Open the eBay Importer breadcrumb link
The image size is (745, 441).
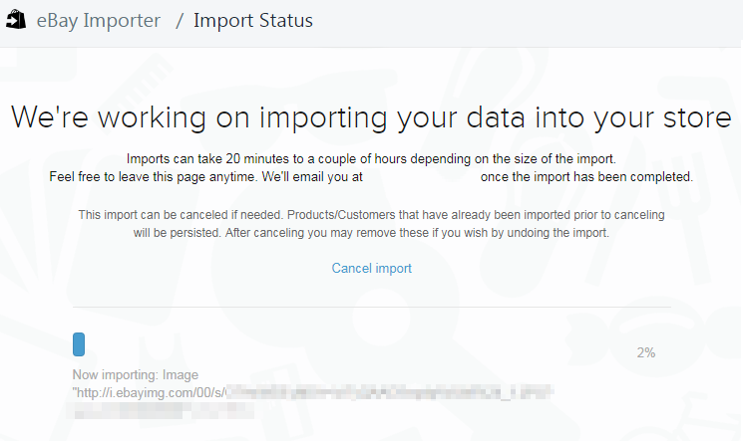(98, 21)
